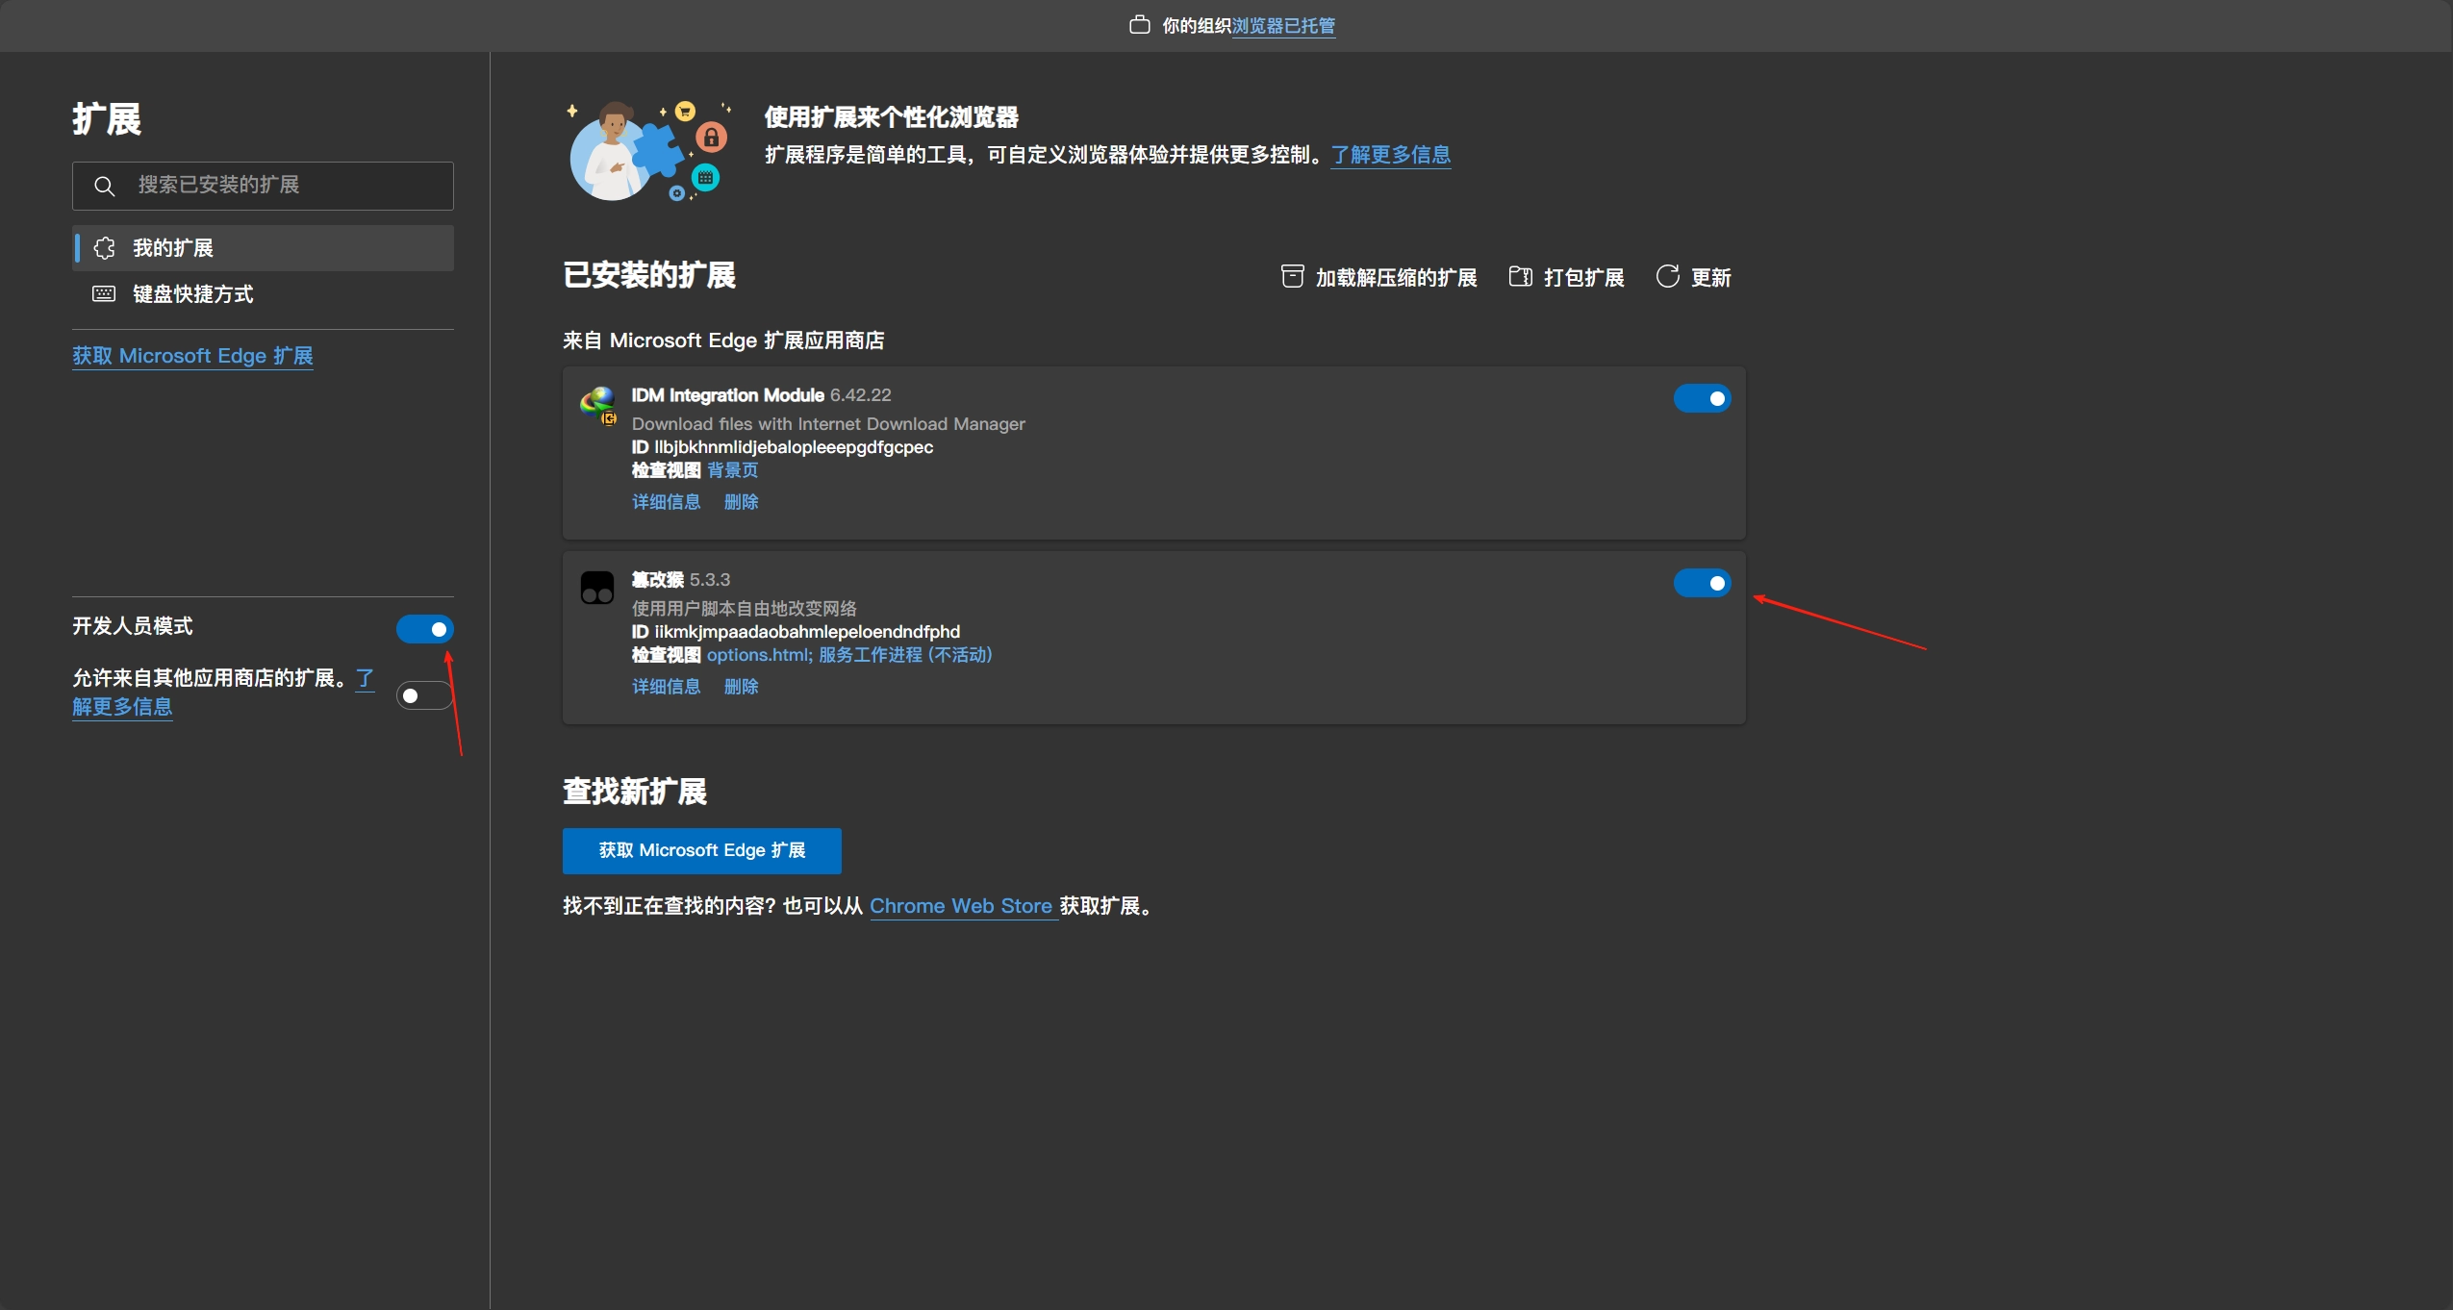The width and height of the screenshot is (2453, 1310).
Task: Click the 开发人员模式 label
Action: pos(133,626)
